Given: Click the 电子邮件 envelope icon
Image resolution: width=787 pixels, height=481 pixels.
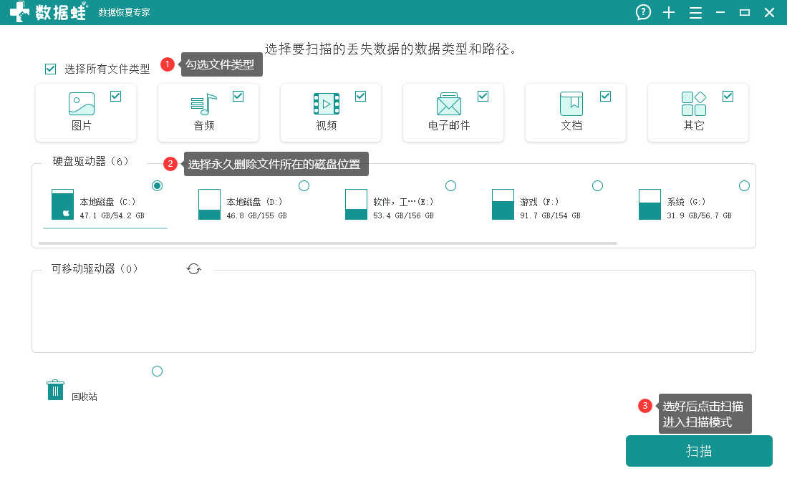Looking at the screenshot, I should [x=449, y=104].
